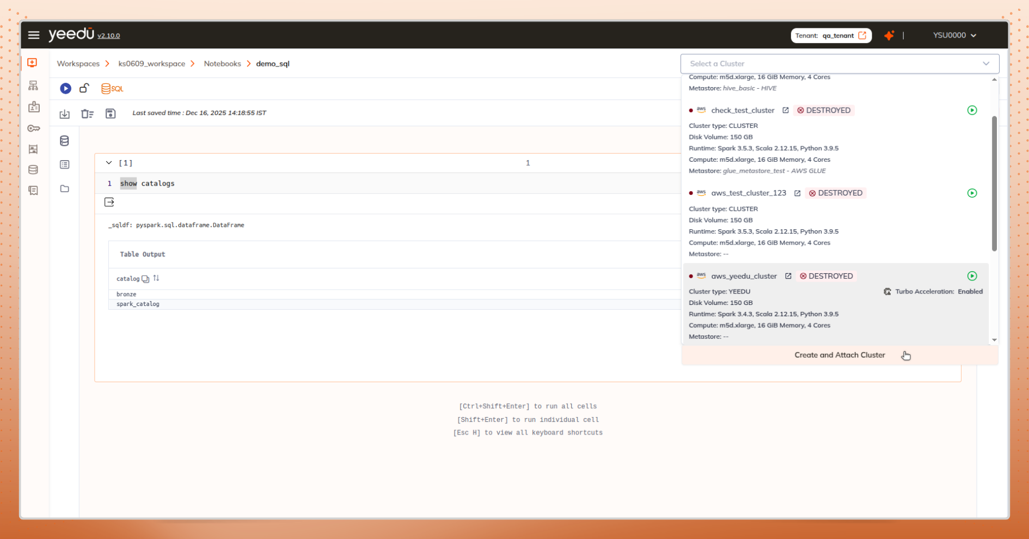Viewport: 1029px width, 539px height.
Task: Toggle the notebook lock icon
Action: [84, 88]
